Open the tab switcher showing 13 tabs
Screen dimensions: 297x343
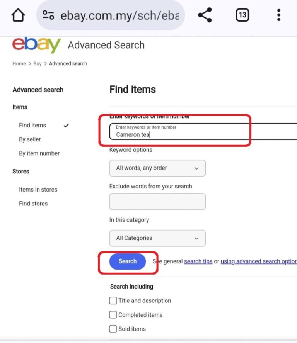tap(242, 15)
